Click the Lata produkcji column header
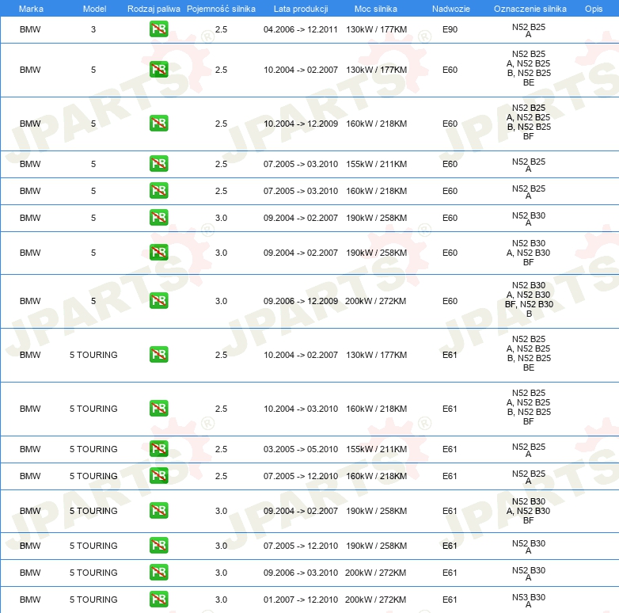This screenshot has height=613, width=619. (x=300, y=8)
